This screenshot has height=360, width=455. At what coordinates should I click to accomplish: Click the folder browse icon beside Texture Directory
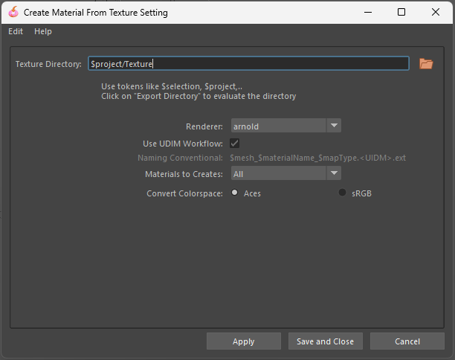(x=426, y=64)
